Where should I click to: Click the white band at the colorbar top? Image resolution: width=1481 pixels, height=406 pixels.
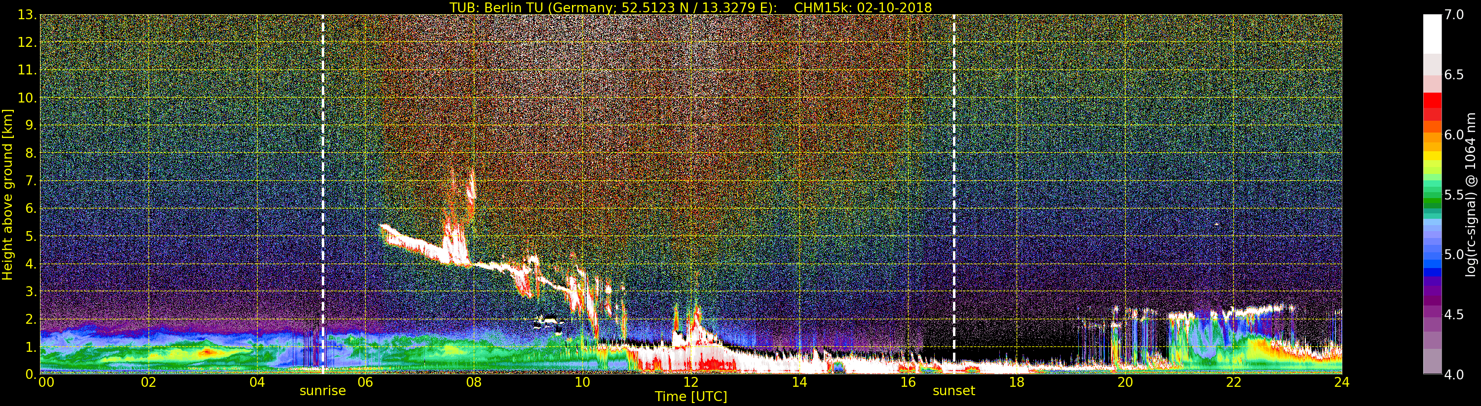pos(1432,34)
